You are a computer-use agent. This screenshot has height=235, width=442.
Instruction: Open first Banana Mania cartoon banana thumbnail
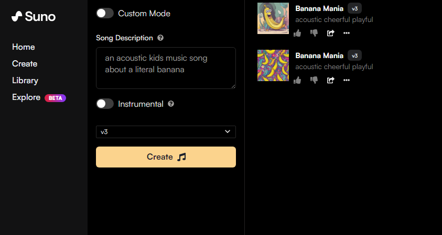[x=273, y=18]
